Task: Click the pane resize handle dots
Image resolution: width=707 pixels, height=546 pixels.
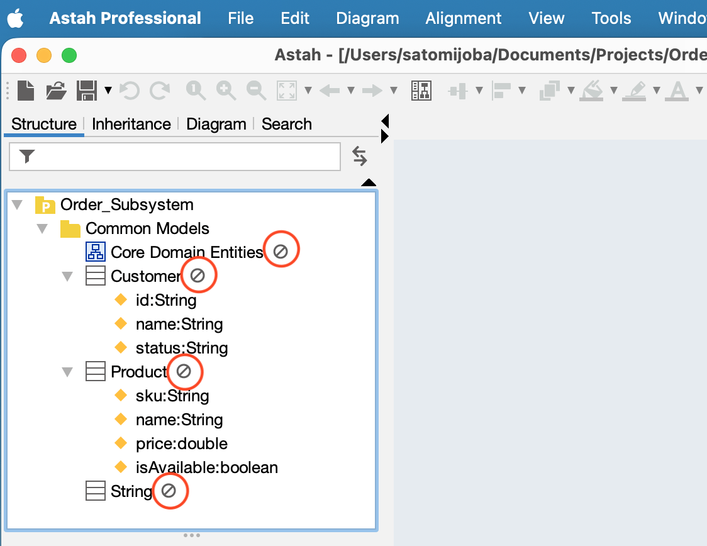Action: [192, 535]
